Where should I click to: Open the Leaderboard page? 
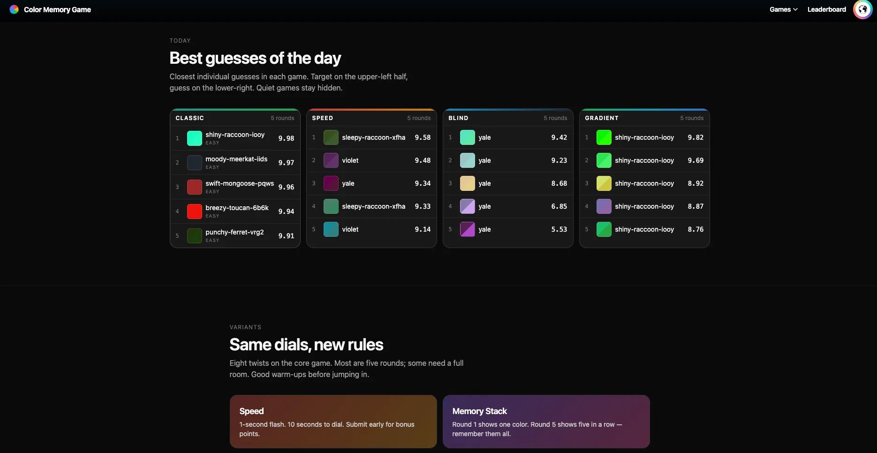[x=826, y=9]
